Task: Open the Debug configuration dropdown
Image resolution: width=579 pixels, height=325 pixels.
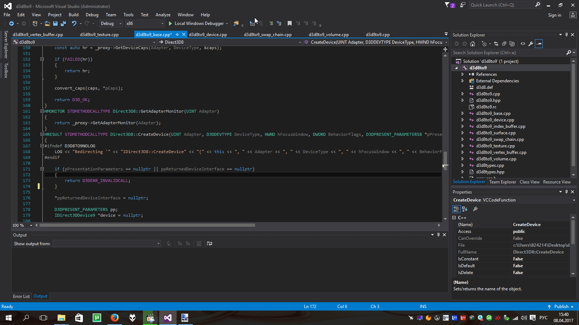Action: [111, 23]
